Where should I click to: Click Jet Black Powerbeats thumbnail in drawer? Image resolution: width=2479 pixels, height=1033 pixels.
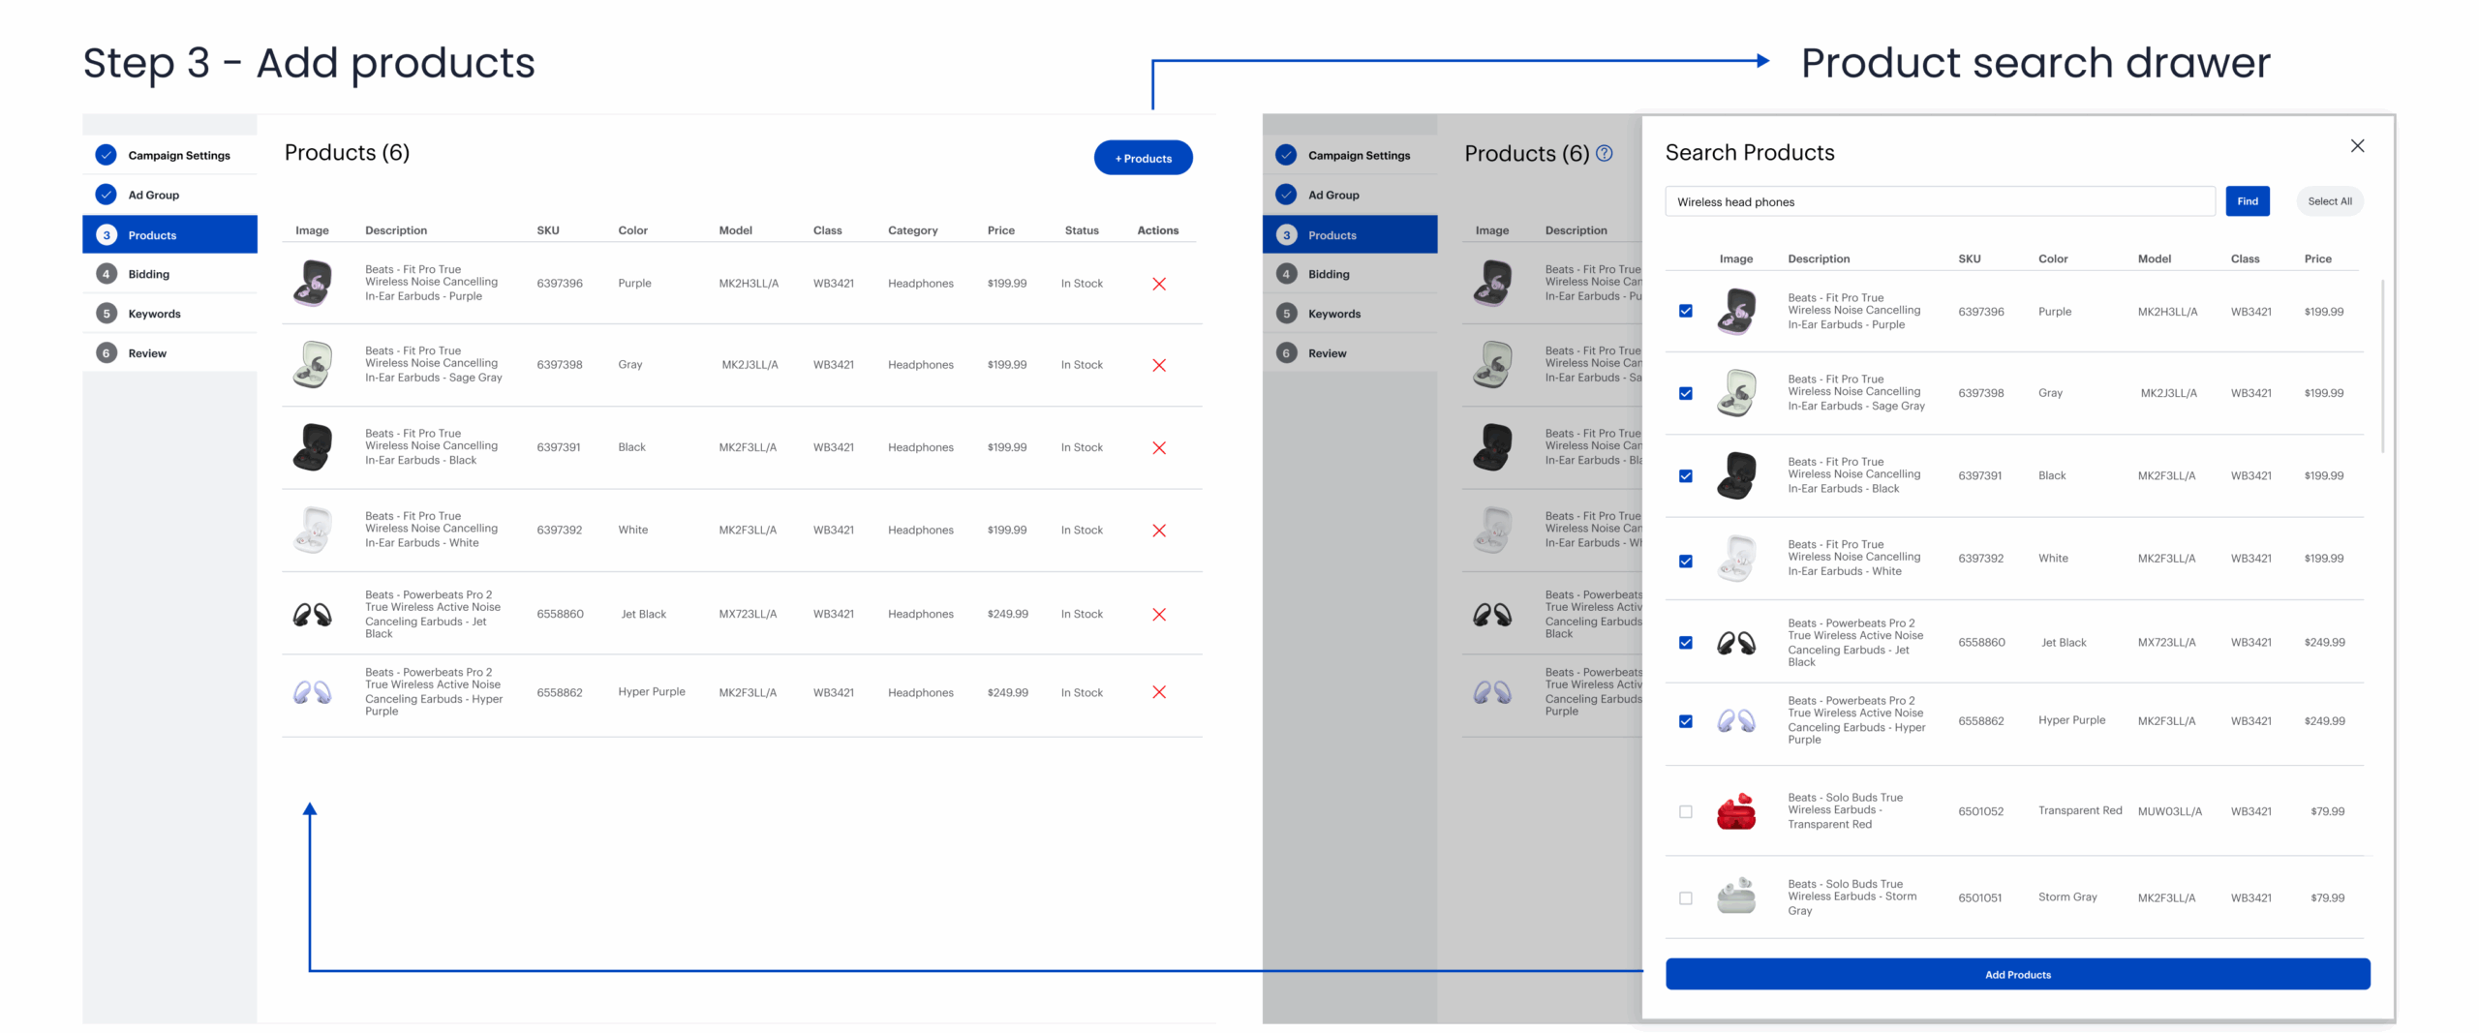click(1735, 642)
